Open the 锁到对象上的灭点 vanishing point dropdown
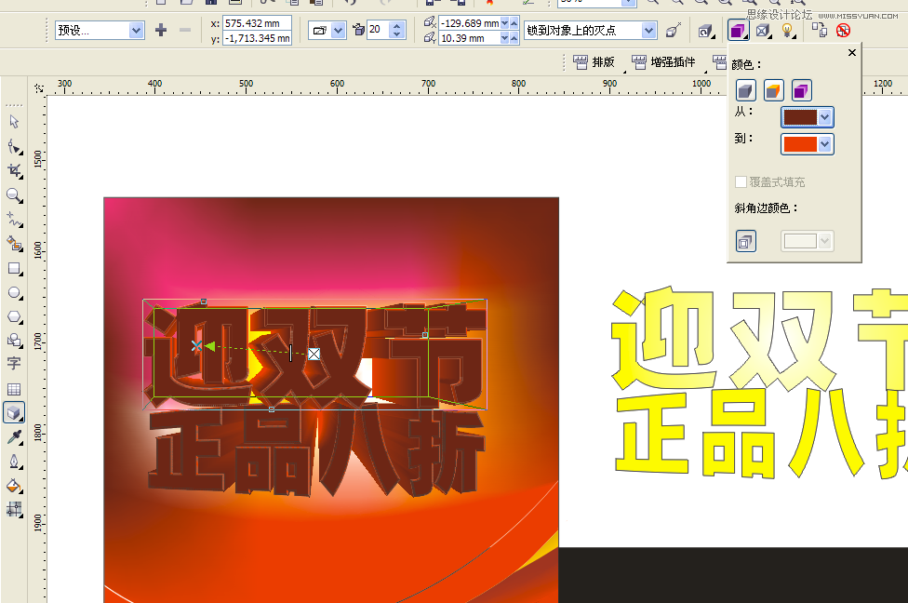The image size is (908, 603). tap(651, 30)
